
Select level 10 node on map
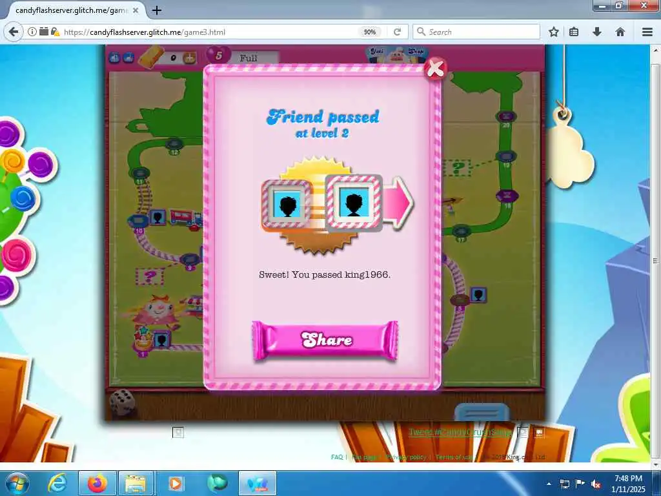pyautogui.click(x=138, y=221)
